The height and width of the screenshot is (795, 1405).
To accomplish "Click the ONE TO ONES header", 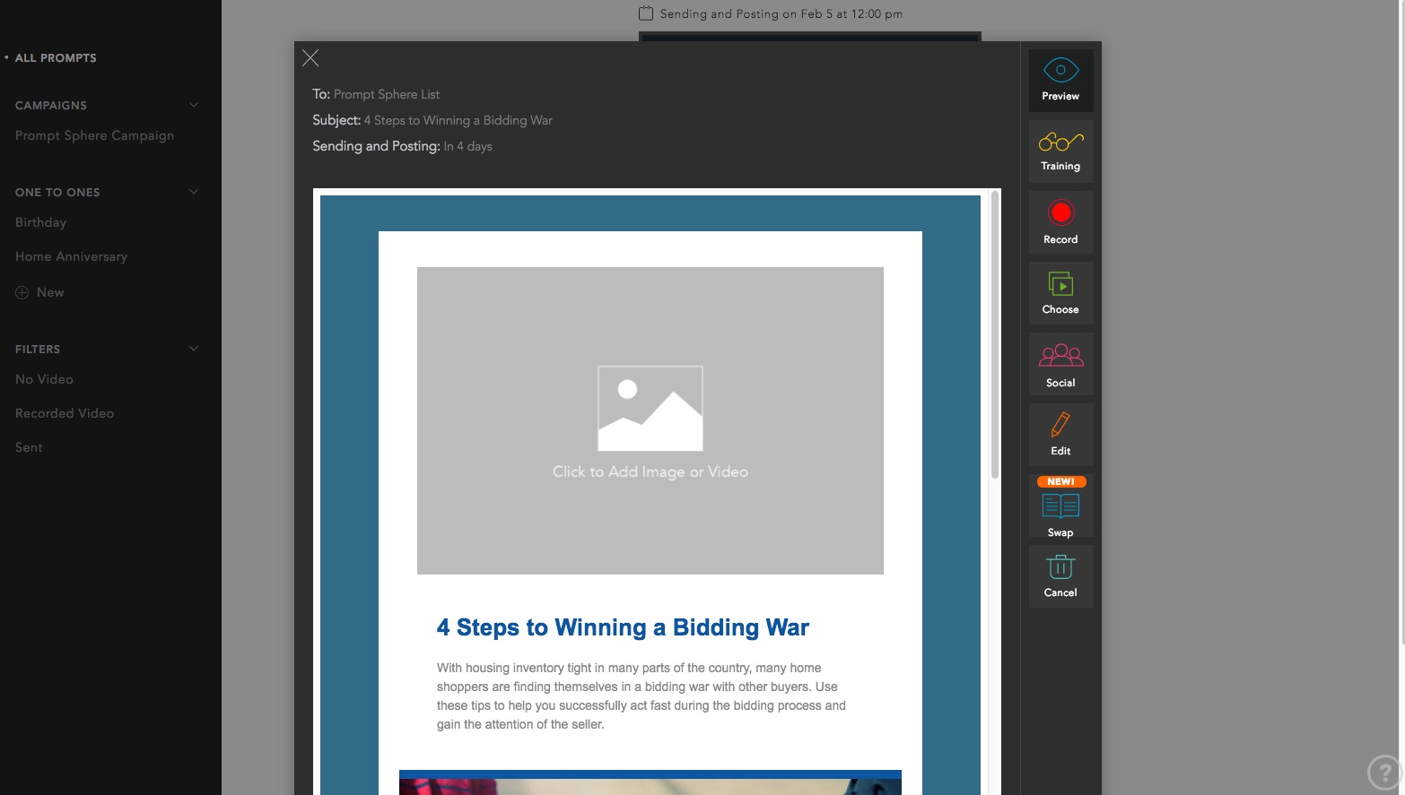I will click(57, 192).
